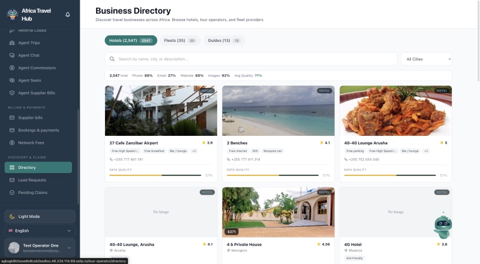
Task: Switch to the Guides (13) tab
Action: [x=224, y=40]
